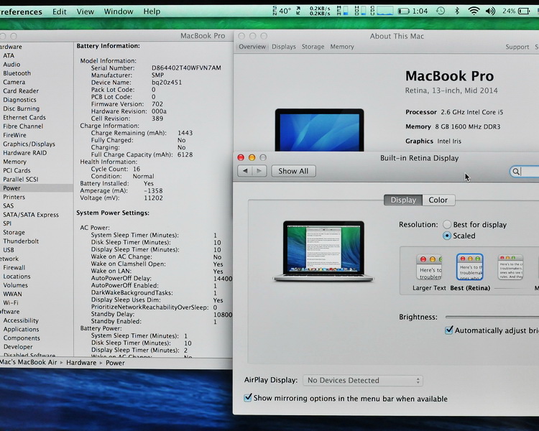539x431 pixels.
Task: Select the Larger Text scaled resolution thumbnail
Action: coord(429,267)
